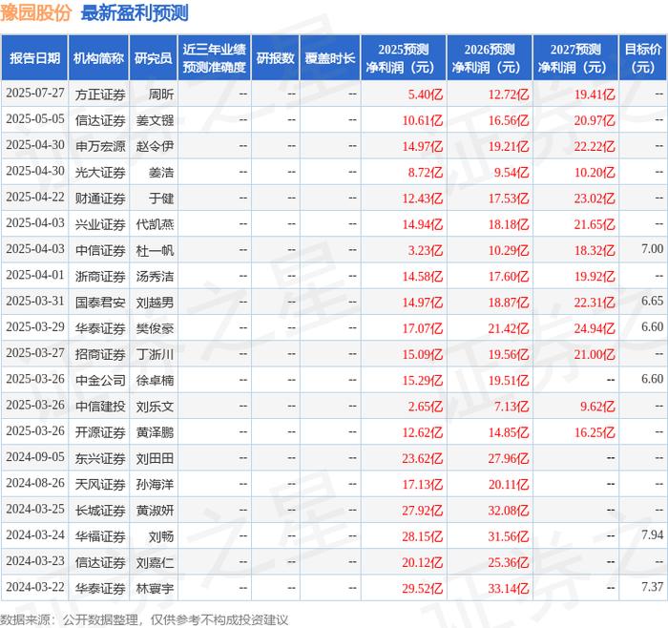Click 浙商证券 institution name
The height and width of the screenshot is (628, 668).
pos(100,276)
